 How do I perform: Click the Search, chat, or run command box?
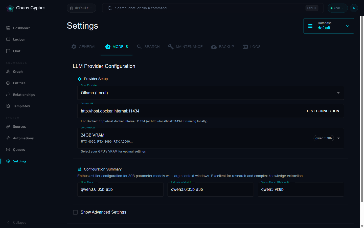point(213,8)
